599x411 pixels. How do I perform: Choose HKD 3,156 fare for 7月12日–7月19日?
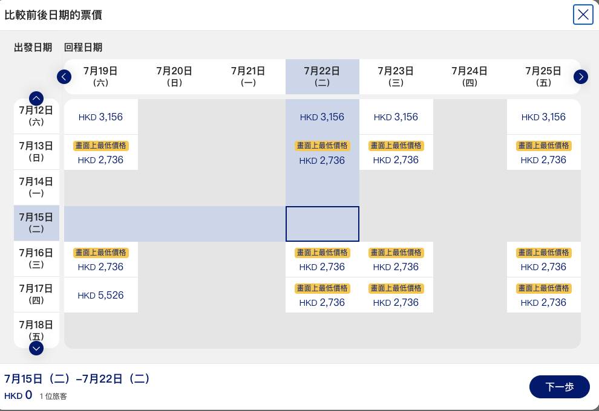point(101,117)
